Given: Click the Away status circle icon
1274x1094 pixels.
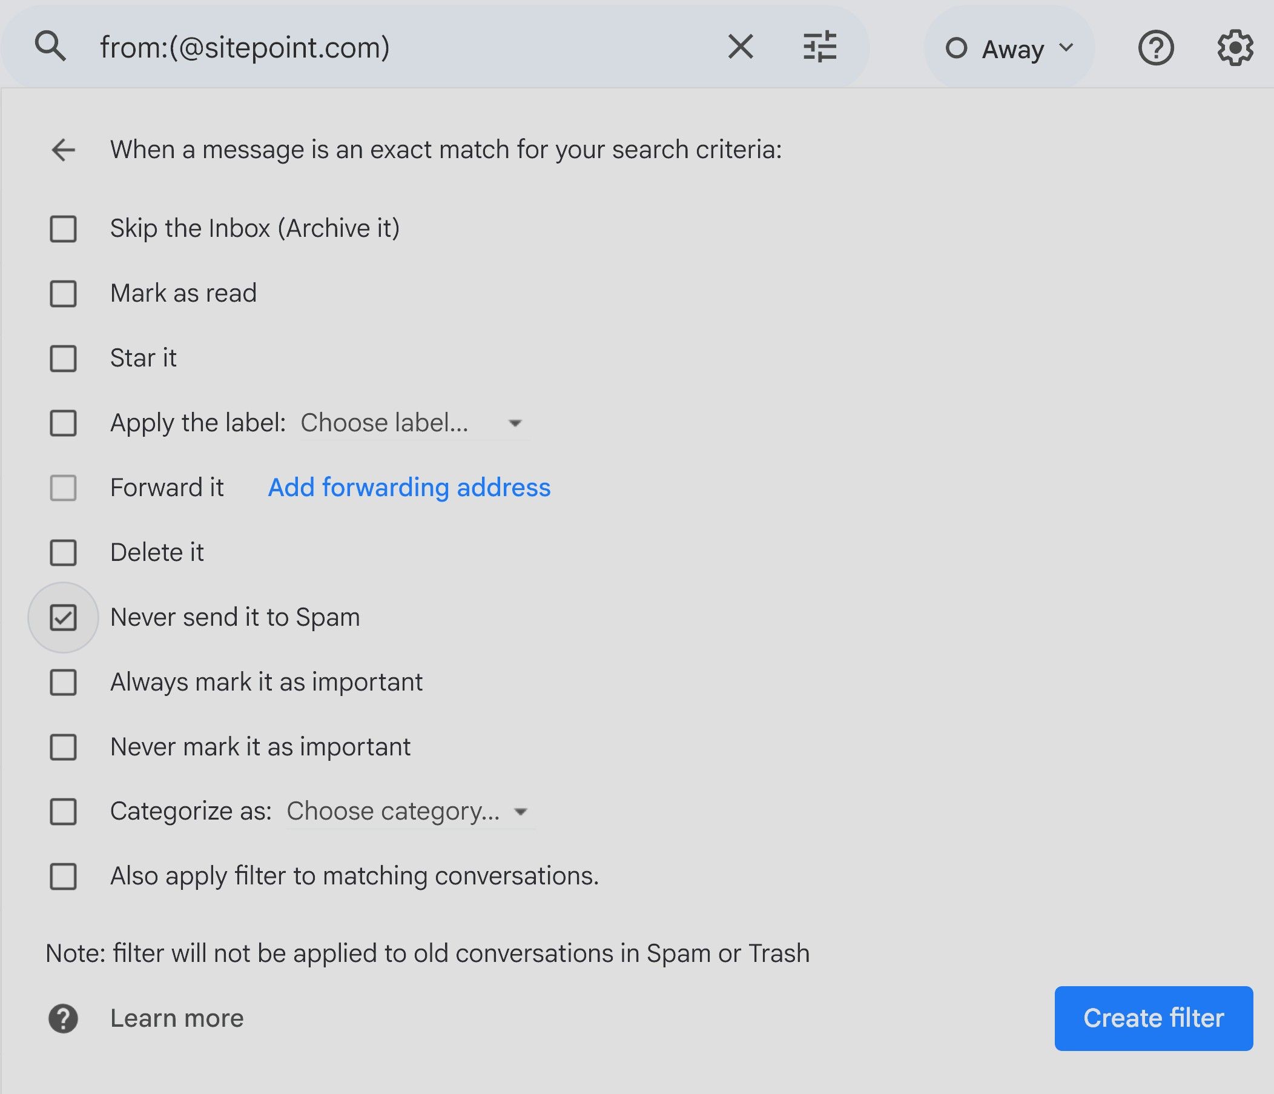Looking at the screenshot, I should pos(956,48).
